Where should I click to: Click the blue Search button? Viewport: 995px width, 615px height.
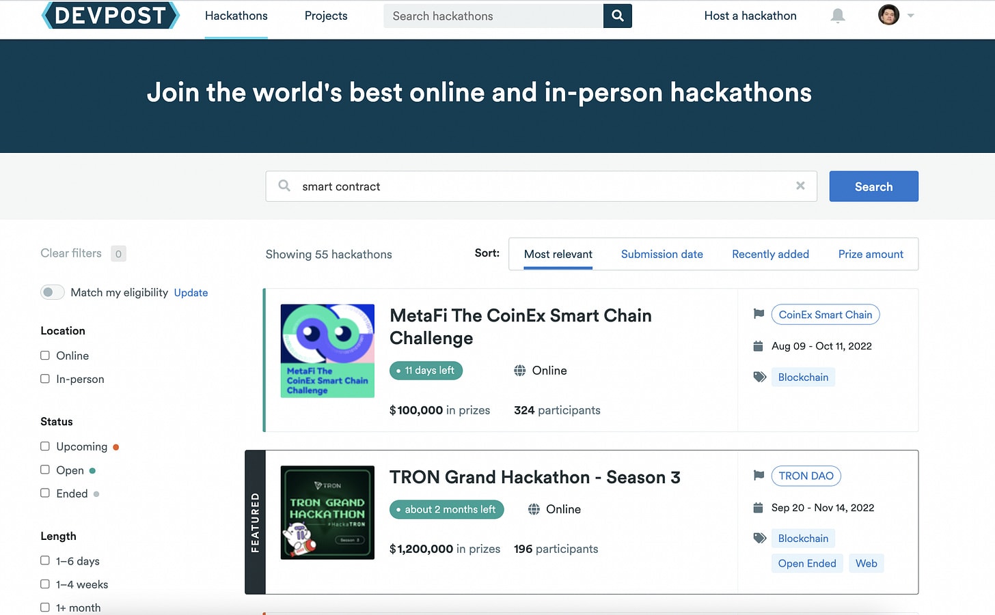pyautogui.click(x=874, y=186)
